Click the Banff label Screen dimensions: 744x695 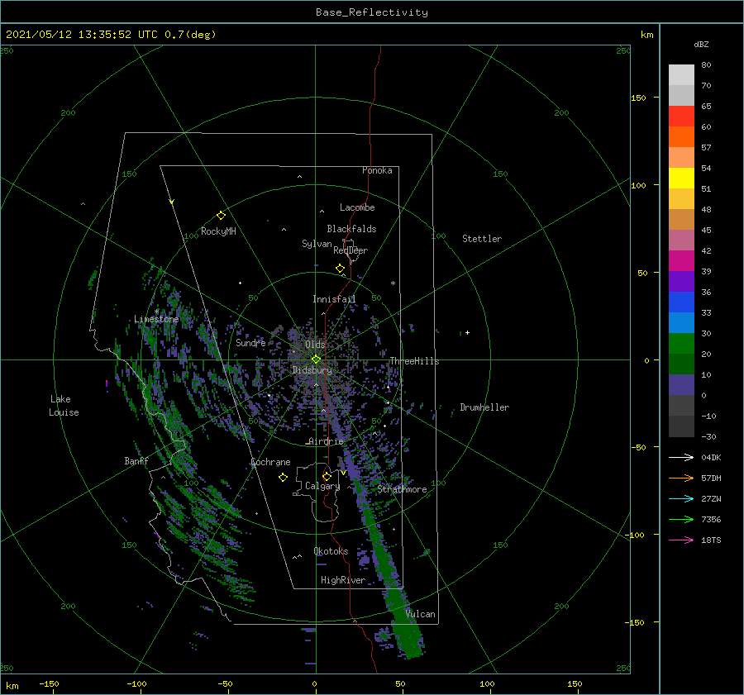coord(136,460)
